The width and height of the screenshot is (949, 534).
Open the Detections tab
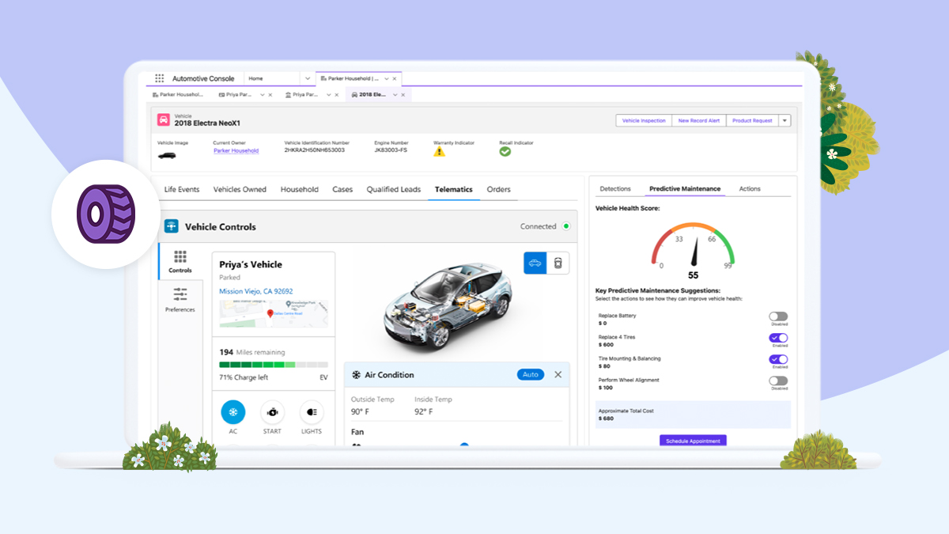pos(615,188)
